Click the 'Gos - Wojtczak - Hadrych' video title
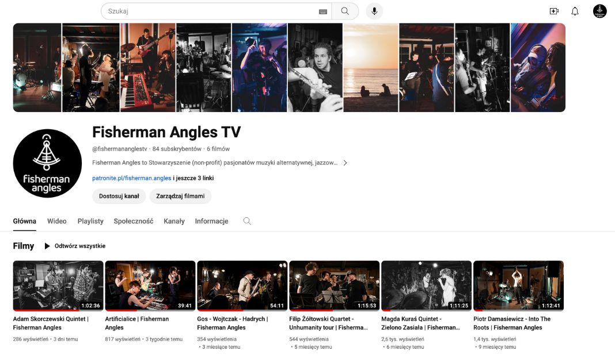 [233, 324]
